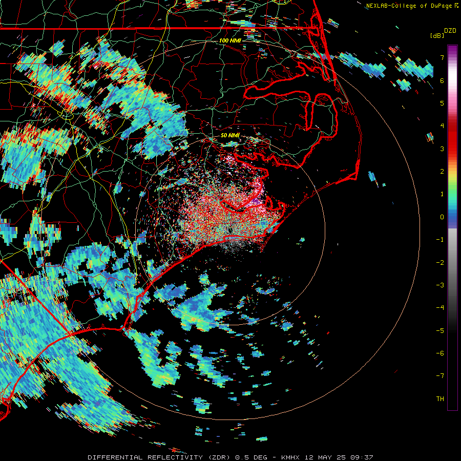Click the 50 NMI range ring label
Image resolution: width=461 pixels, height=461 pixels.
(x=230, y=135)
